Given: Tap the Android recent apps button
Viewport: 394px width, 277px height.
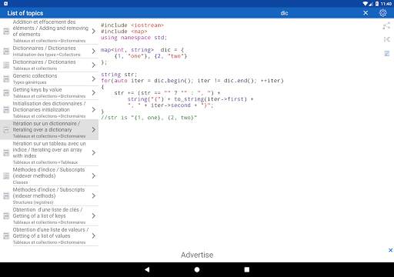Looking at the screenshot, I should pos(247,269).
